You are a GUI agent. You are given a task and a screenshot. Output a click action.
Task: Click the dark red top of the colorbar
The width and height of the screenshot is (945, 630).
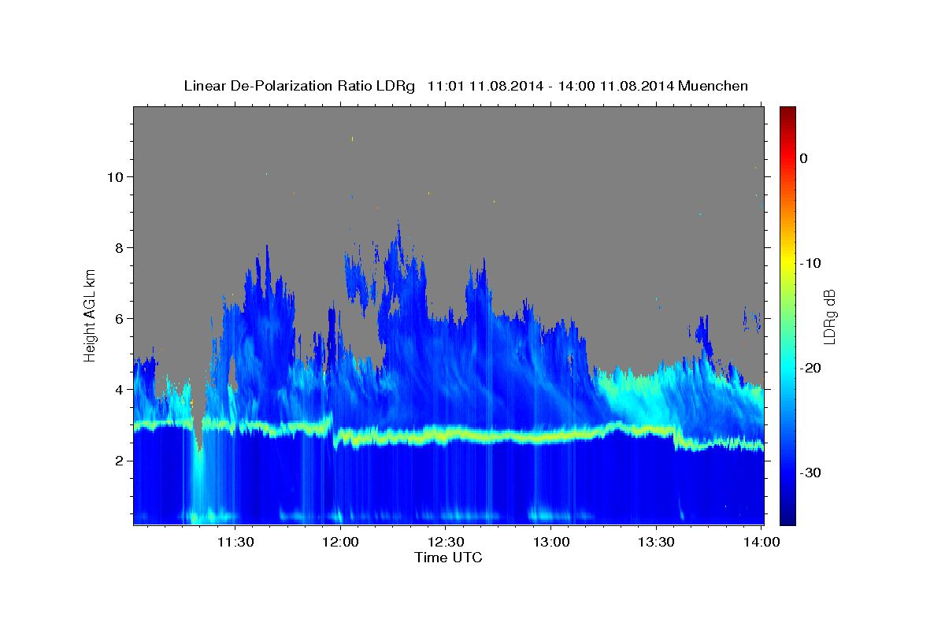[787, 112]
